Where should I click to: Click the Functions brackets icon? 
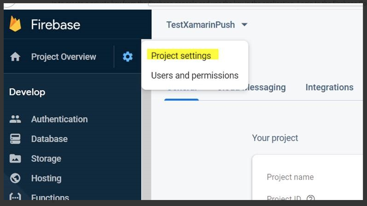tap(15, 196)
